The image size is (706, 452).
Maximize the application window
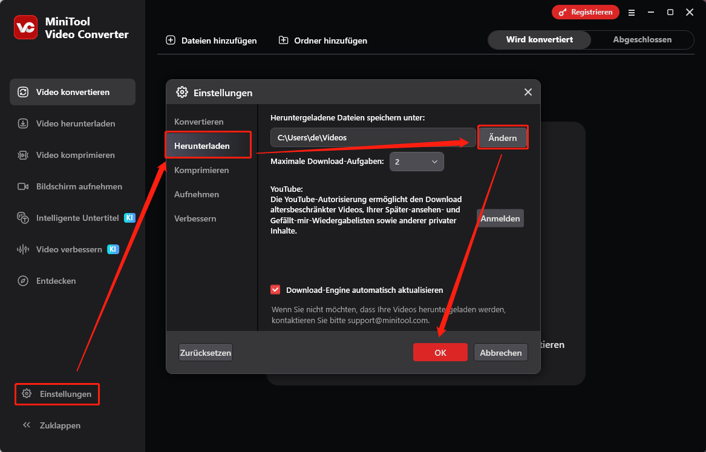click(670, 13)
